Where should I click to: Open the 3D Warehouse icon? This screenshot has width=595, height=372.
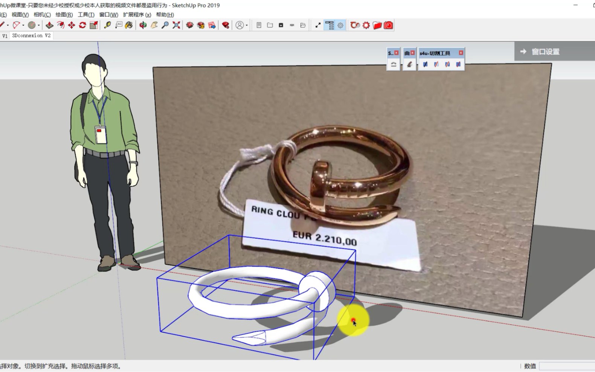(x=190, y=25)
